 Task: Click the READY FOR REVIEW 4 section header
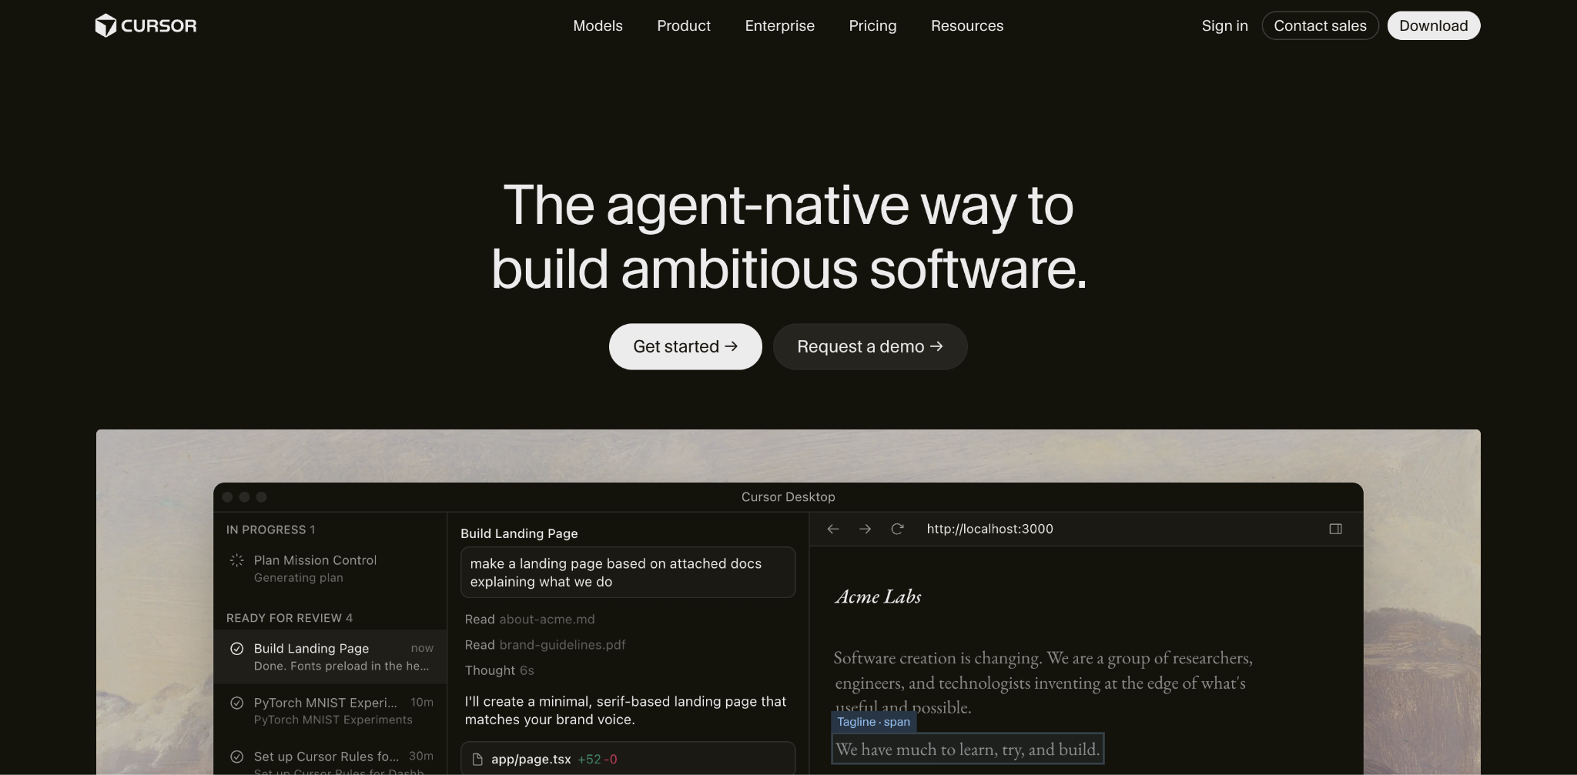[x=290, y=618]
